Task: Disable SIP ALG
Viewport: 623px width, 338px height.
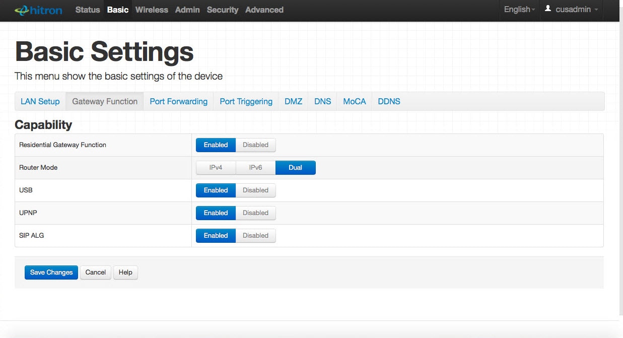Action: coord(255,236)
